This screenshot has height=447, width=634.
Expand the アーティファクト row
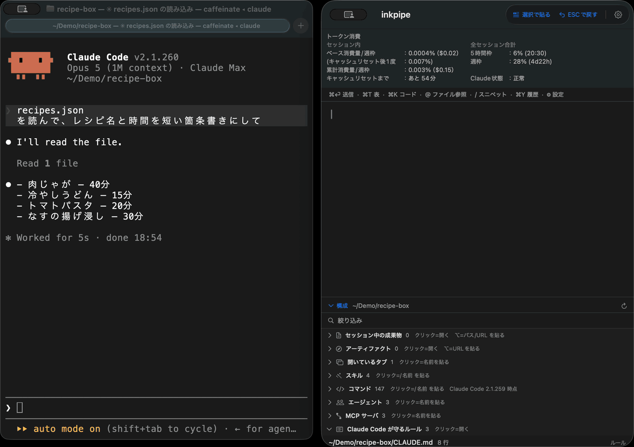(x=330, y=349)
